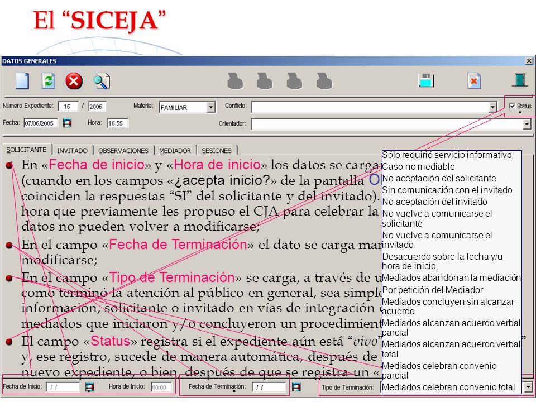Close the DATOS GENERALES window
This screenshot has width=536, height=402.
pyautogui.click(x=529, y=61)
